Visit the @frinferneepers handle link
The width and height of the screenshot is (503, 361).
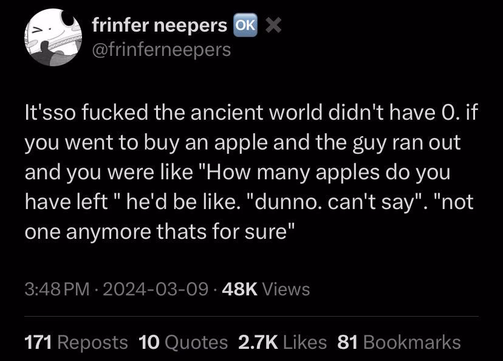(162, 50)
